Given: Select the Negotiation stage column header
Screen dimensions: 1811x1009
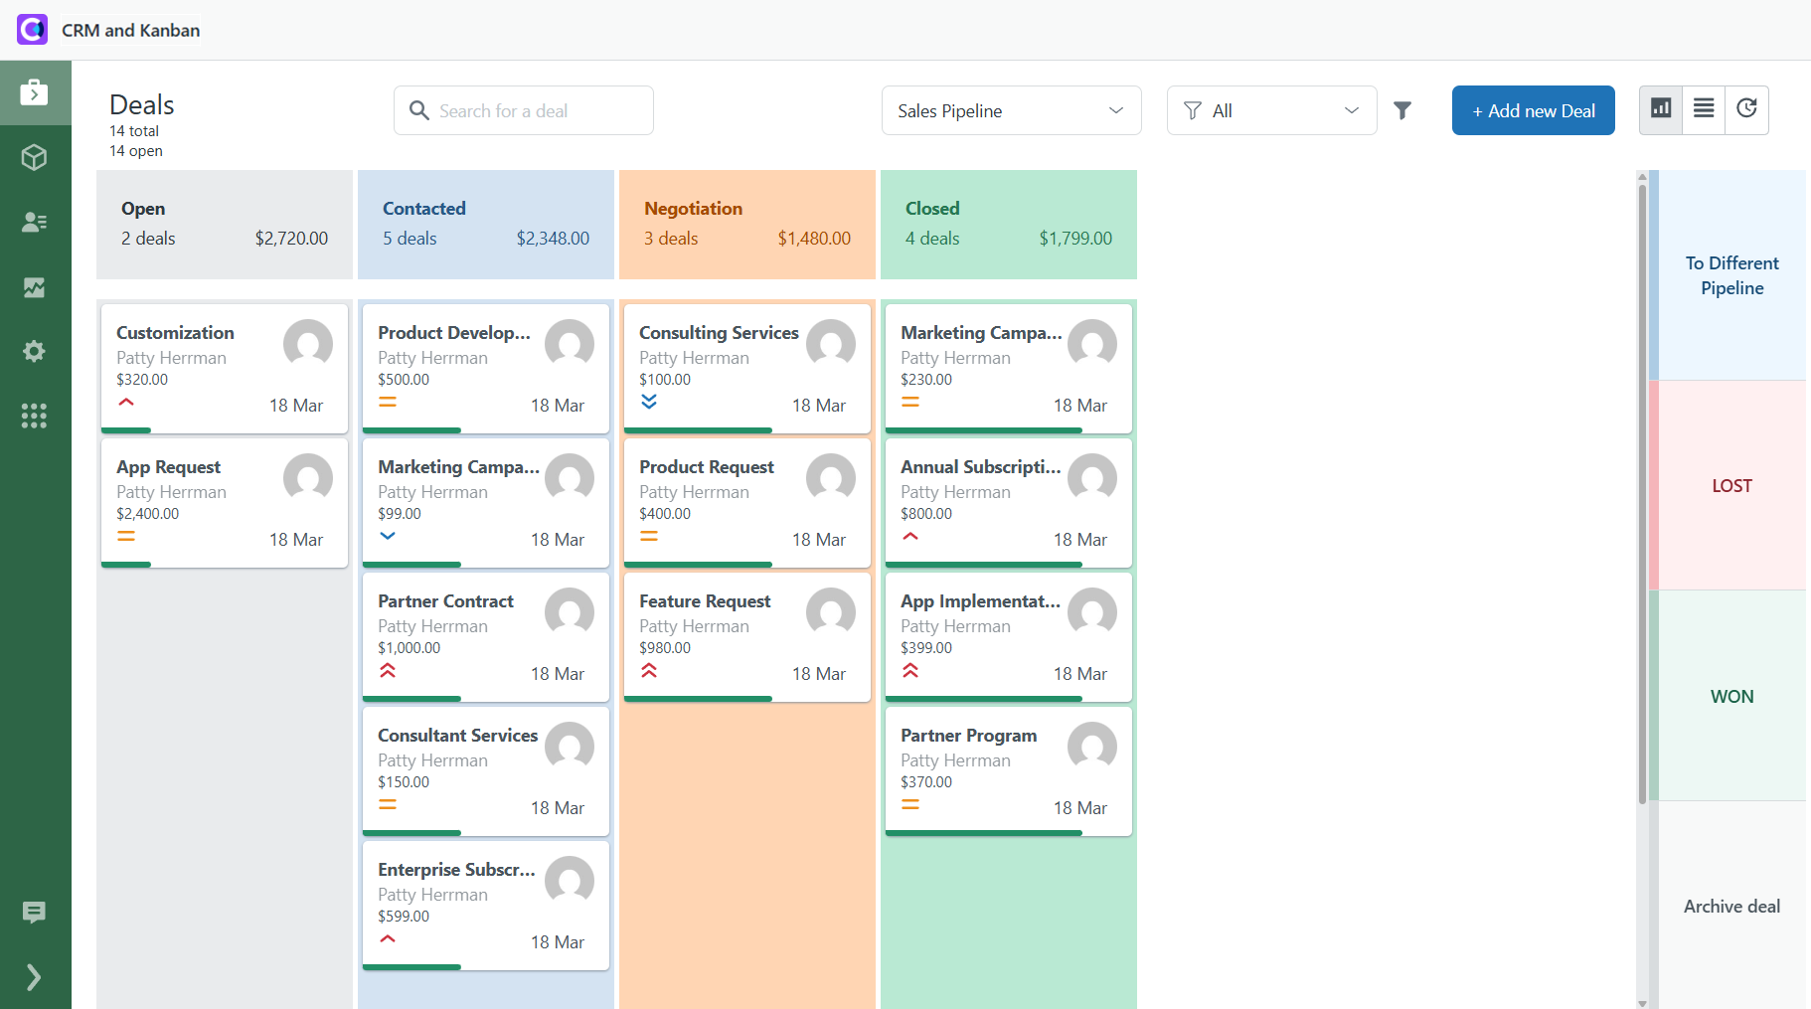Looking at the screenshot, I should point(746,224).
